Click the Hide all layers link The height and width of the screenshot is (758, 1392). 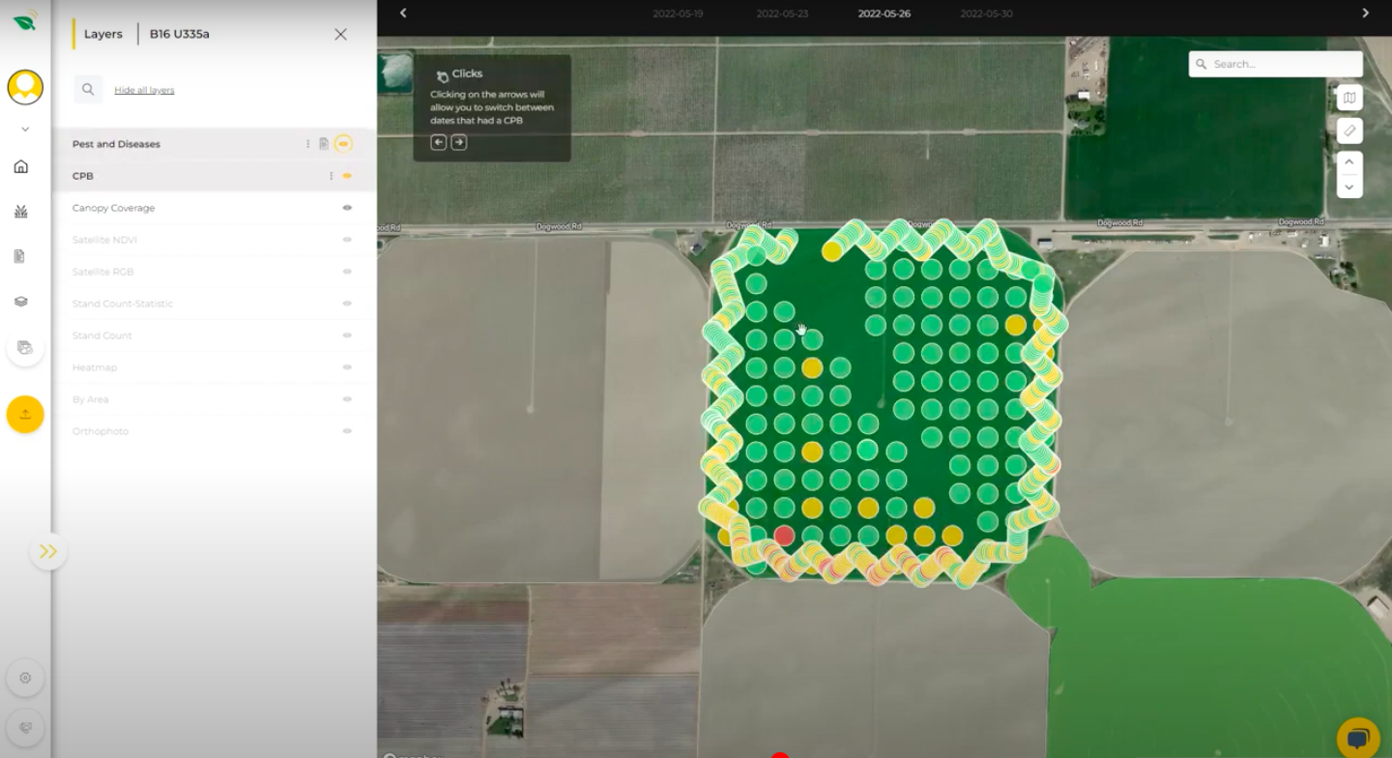[x=144, y=90]
